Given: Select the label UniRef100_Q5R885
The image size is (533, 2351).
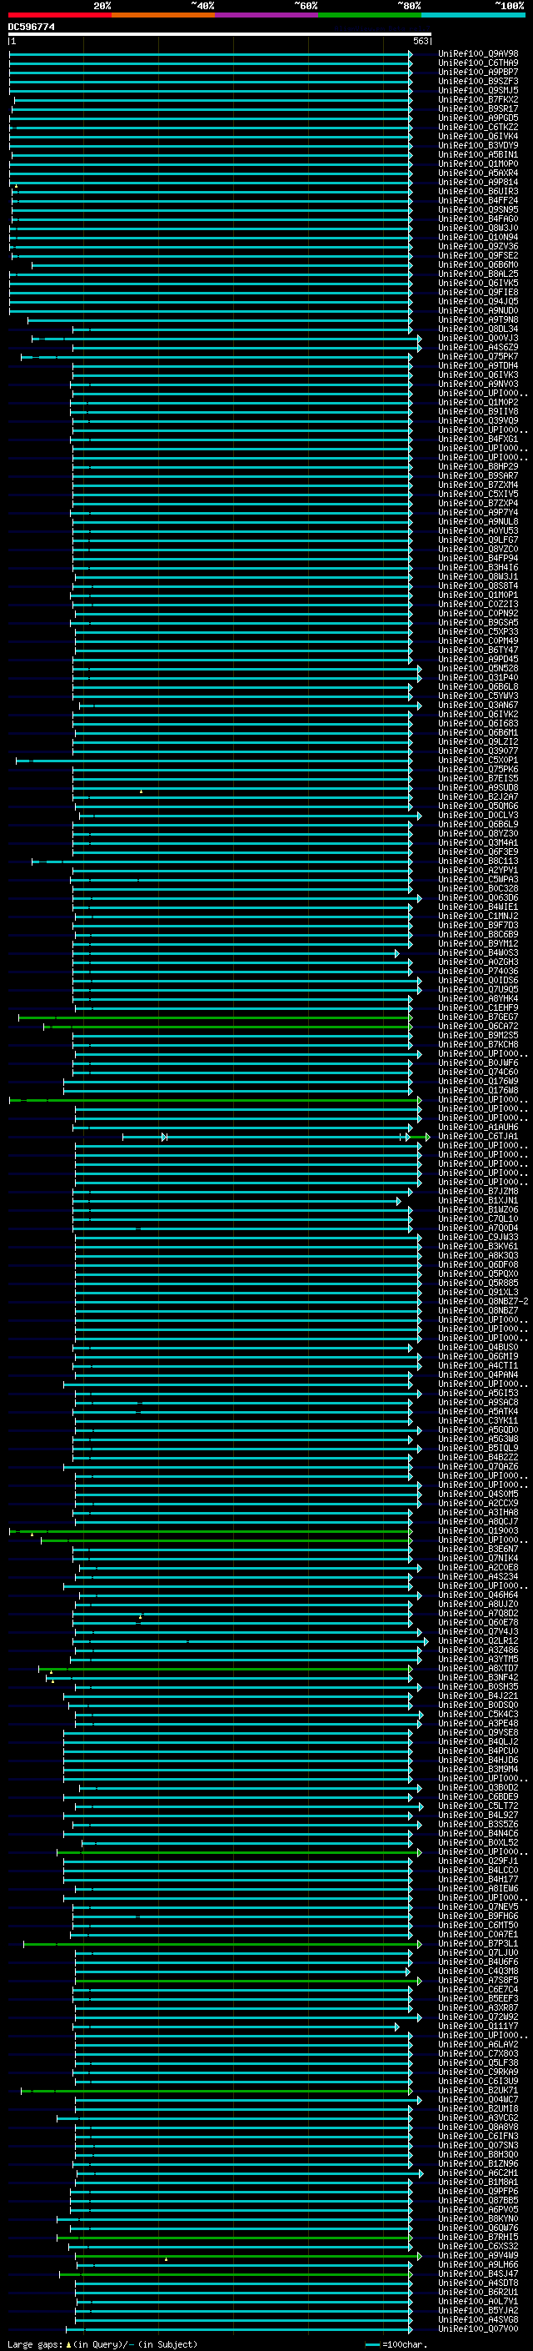Looking at the screenshot, I should tap(478, 1284).
